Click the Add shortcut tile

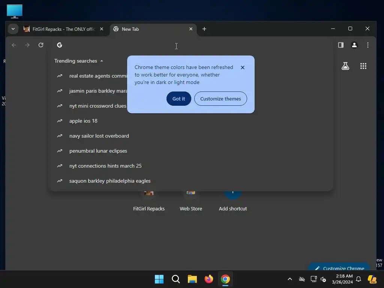click(x=232, y=201)
